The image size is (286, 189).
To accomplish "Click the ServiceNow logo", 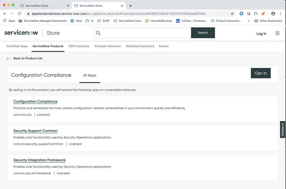I will click(21, 33).
